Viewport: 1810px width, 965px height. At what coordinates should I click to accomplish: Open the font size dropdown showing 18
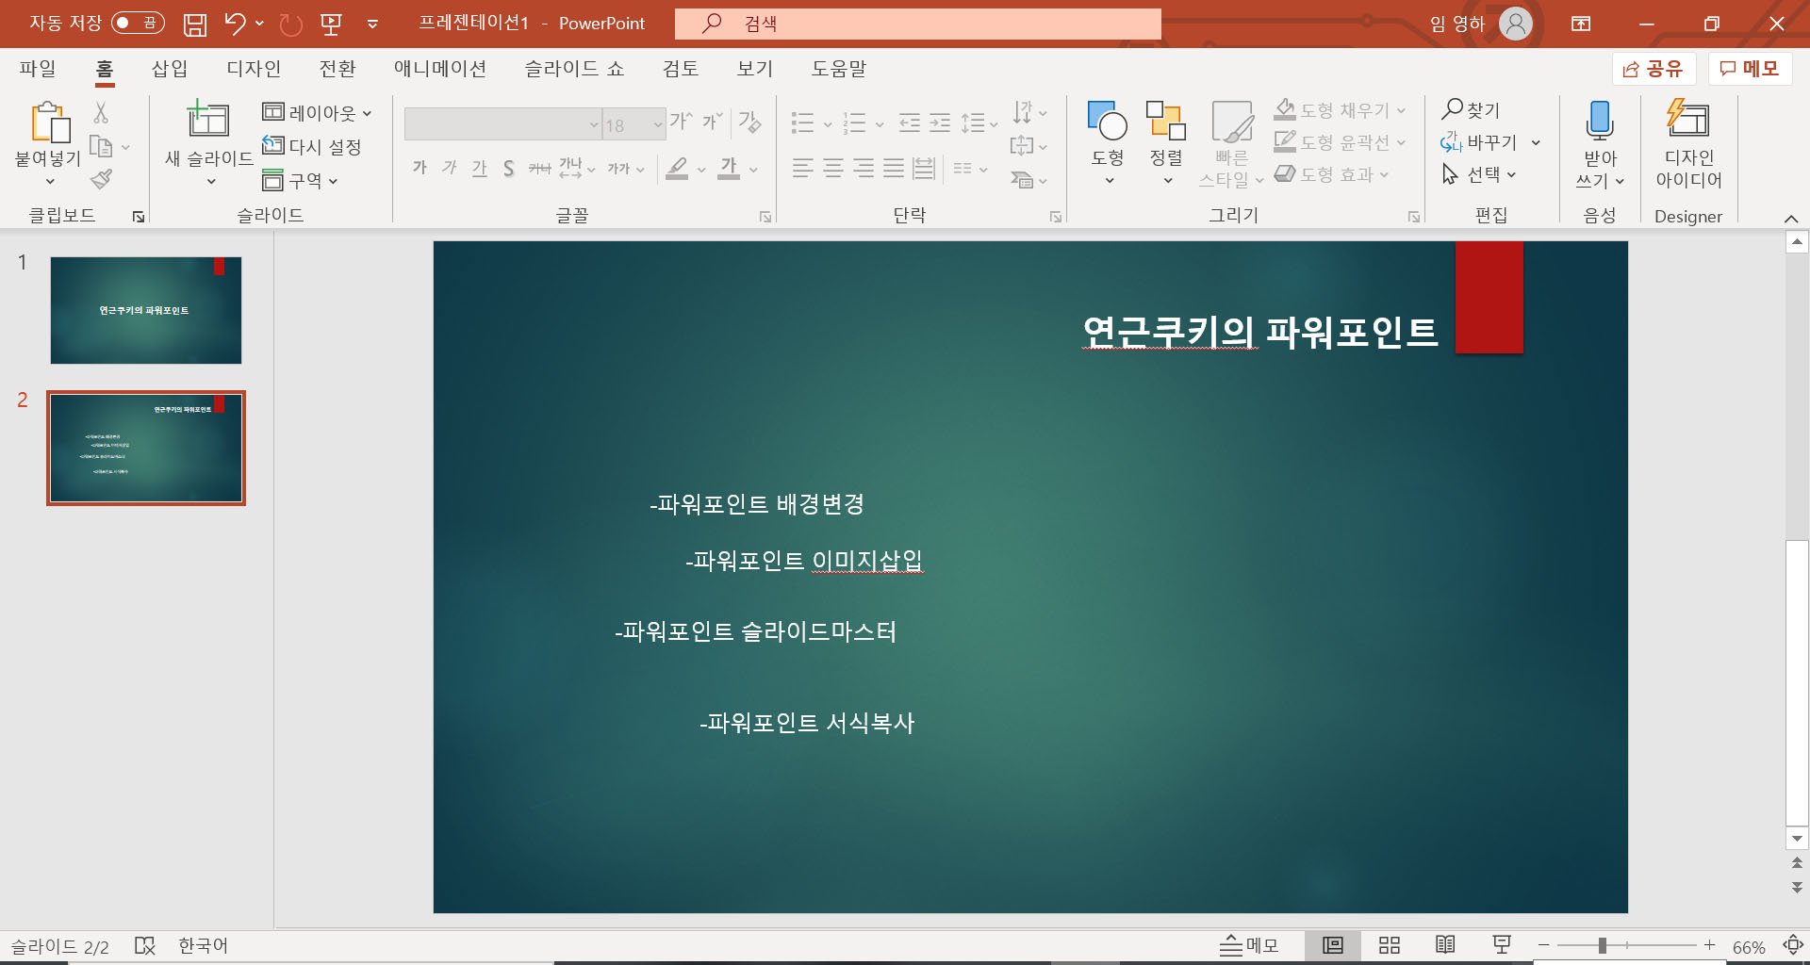[x=633, y=124]
